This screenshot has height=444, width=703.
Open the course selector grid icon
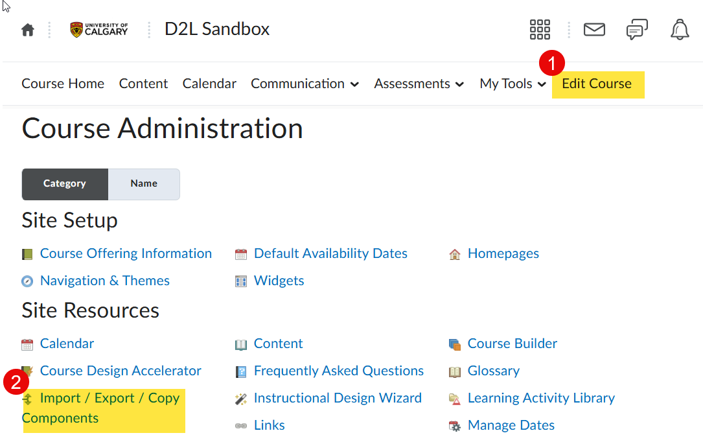pyautogui.click(x=540, y=30)
